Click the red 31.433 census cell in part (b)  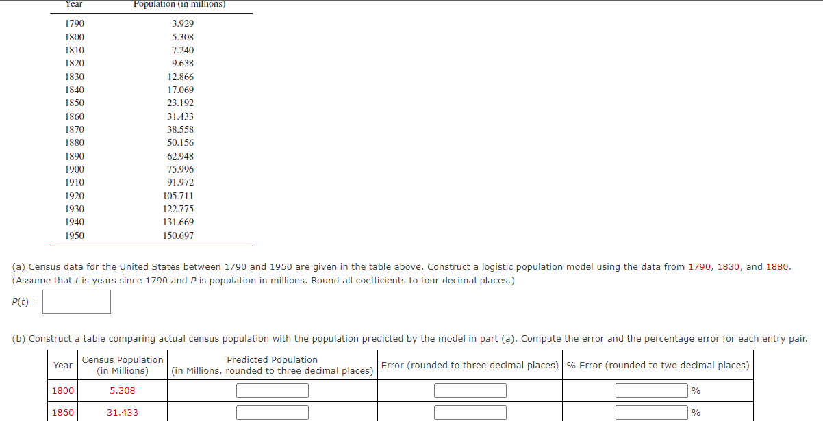123,413
